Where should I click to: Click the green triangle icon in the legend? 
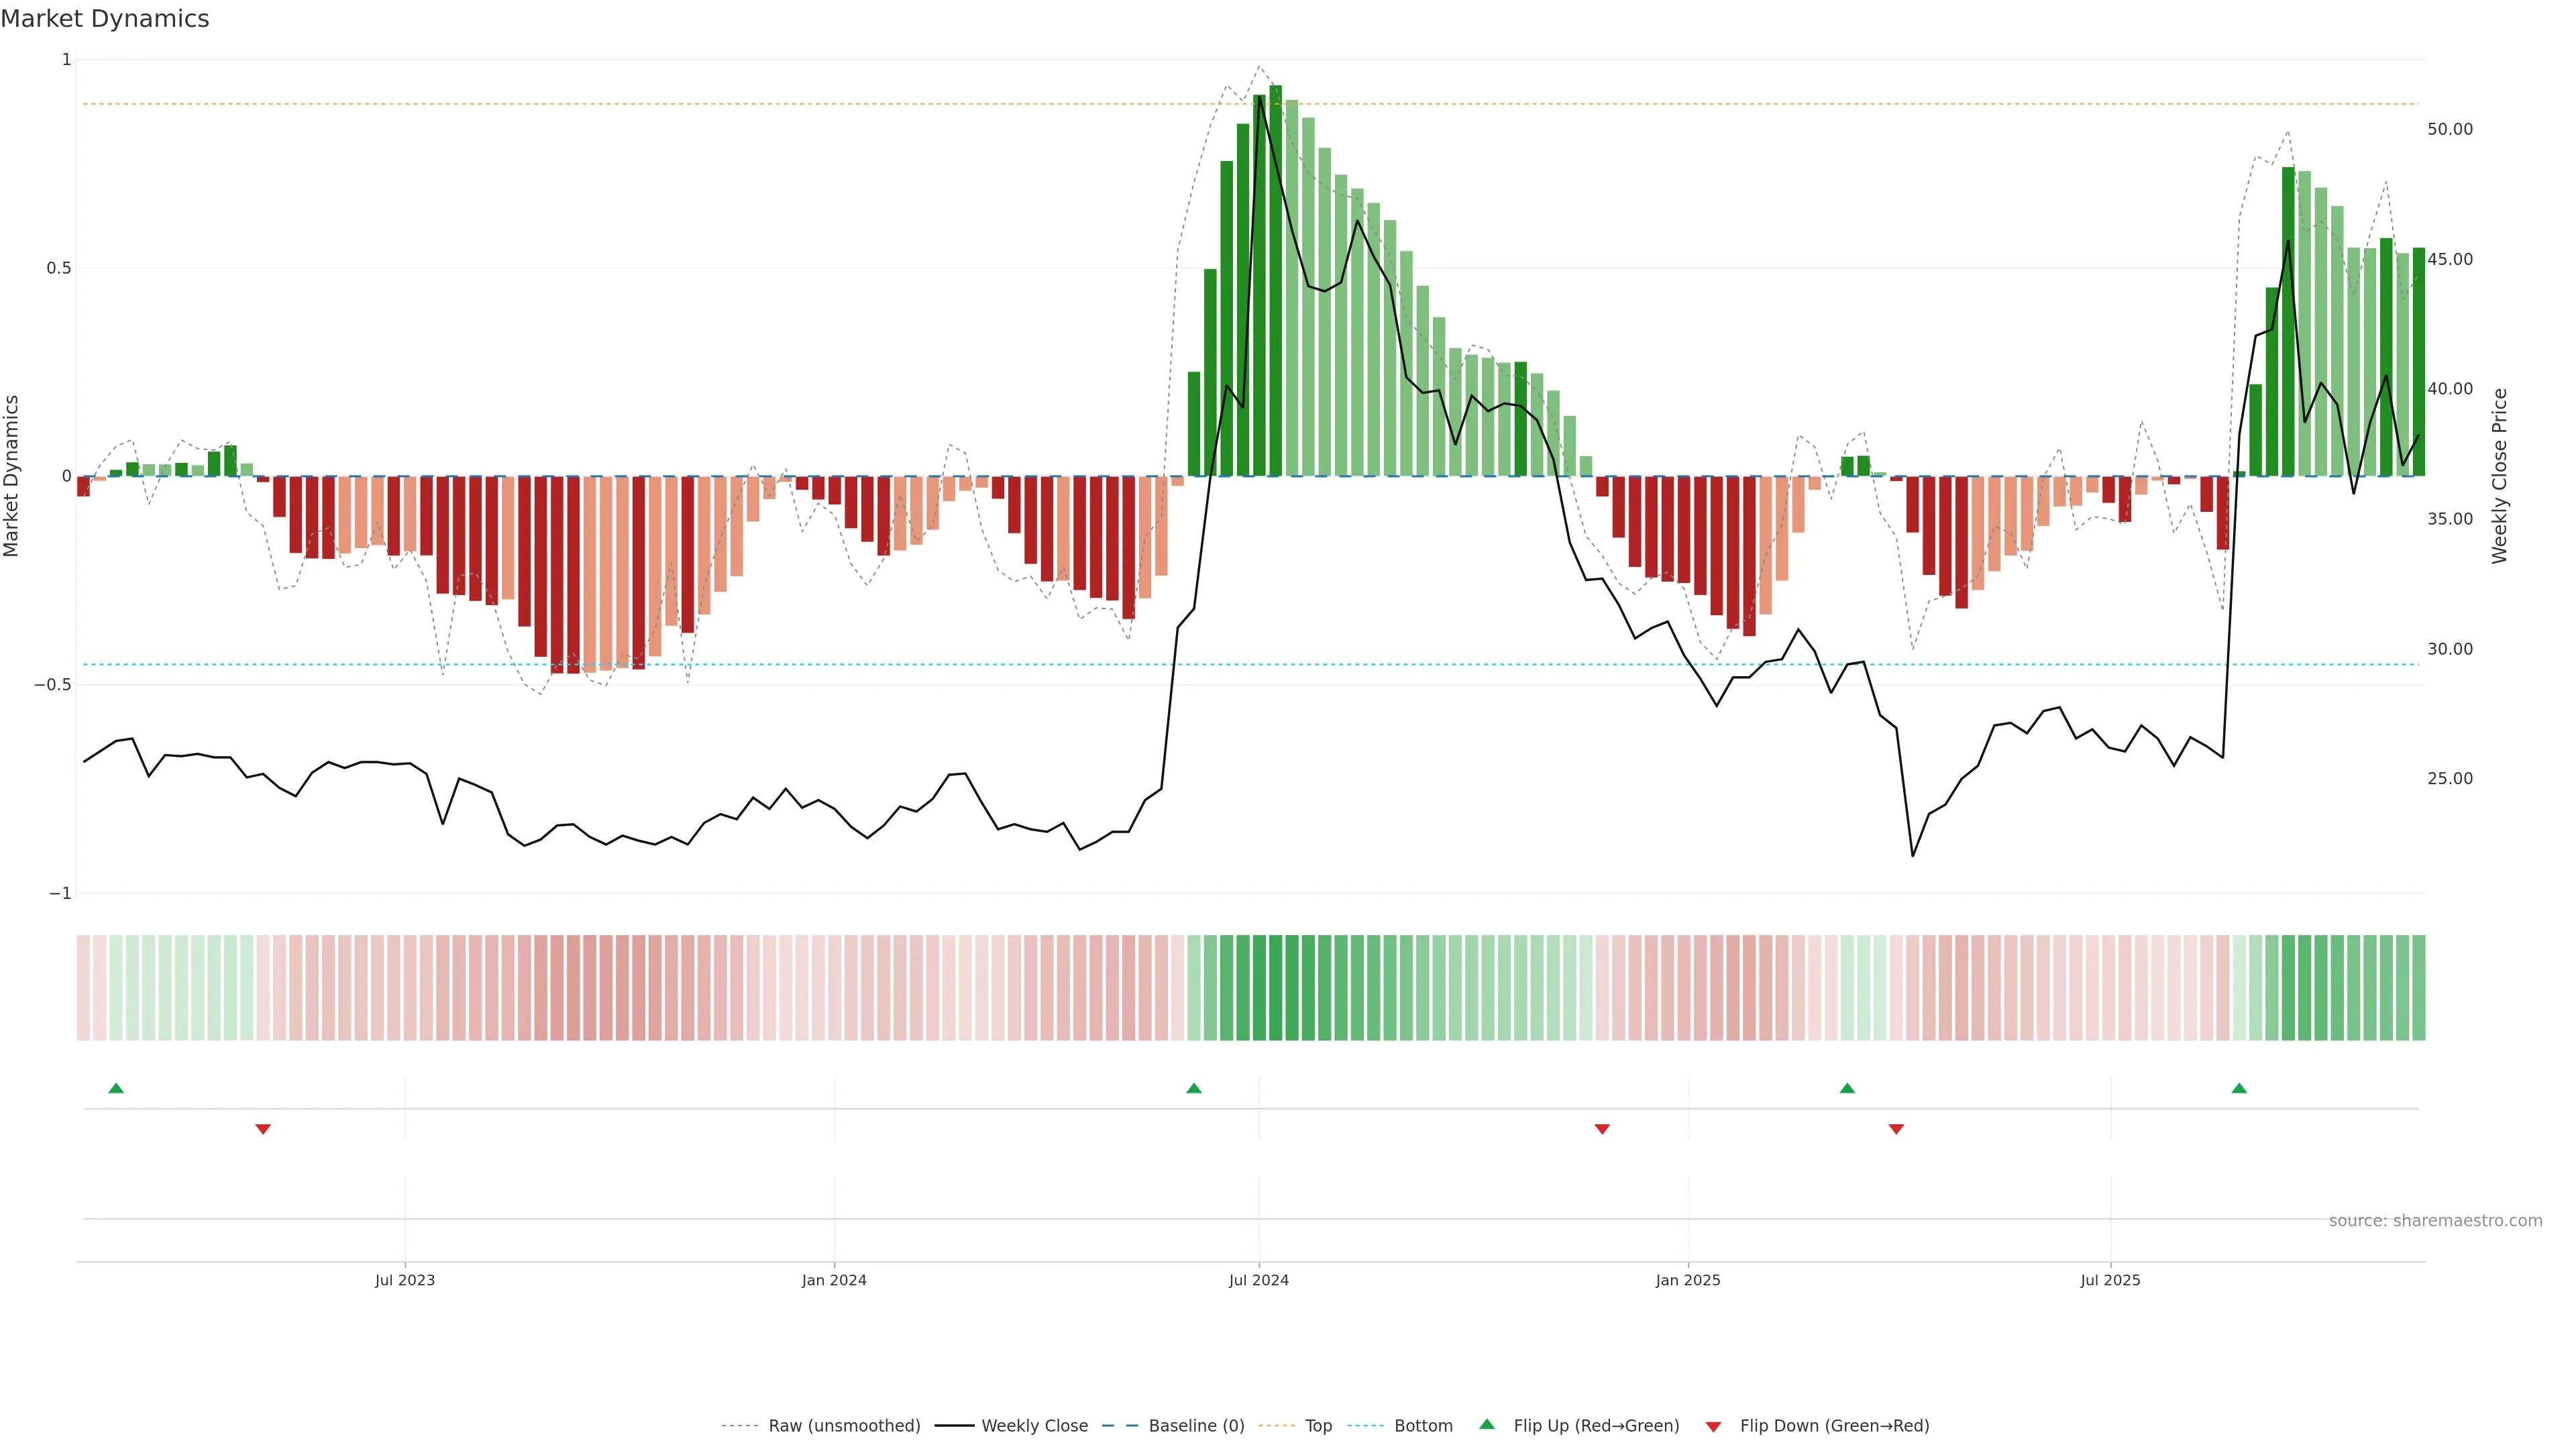coord(1487,1424)
